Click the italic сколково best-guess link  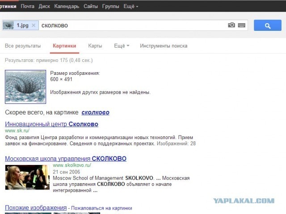coord(95,112)
